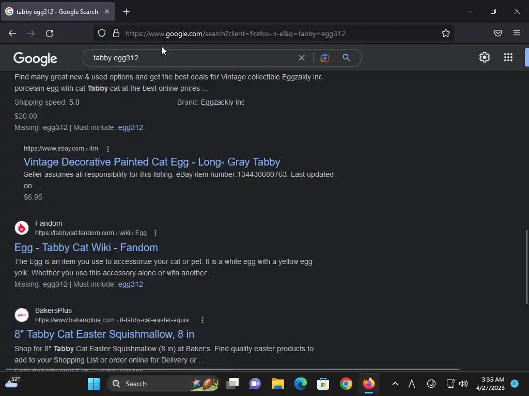Go to Google home via logo

[35, 59]
